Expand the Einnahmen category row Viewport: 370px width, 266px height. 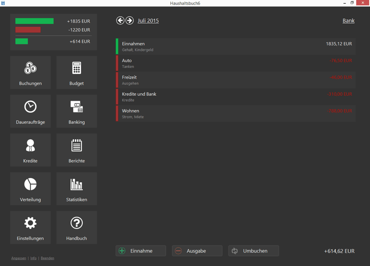pos(236,46)
